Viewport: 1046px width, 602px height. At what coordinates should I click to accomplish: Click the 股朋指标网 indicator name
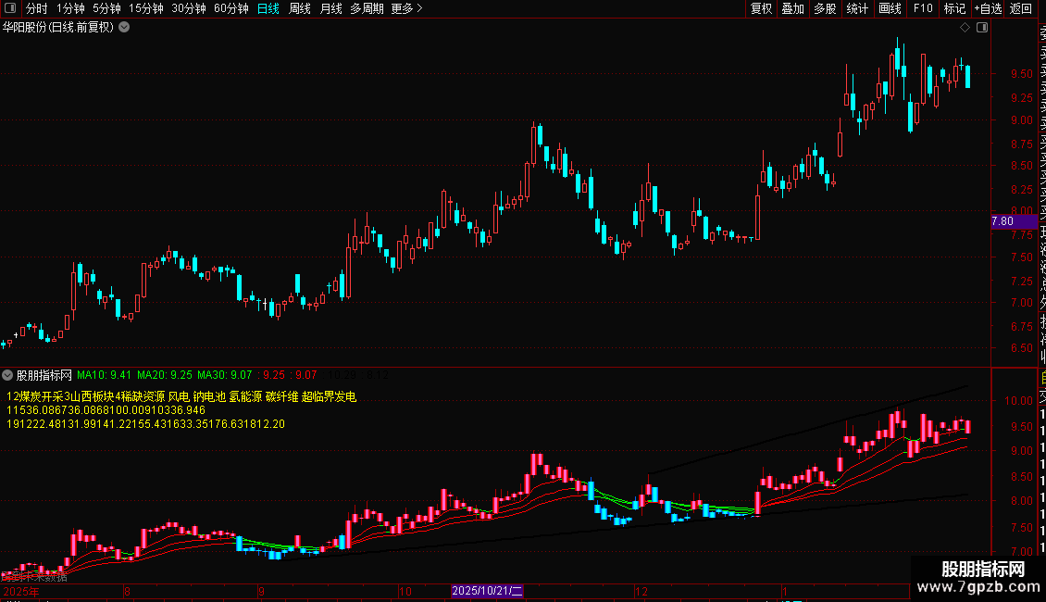[44, 375]
